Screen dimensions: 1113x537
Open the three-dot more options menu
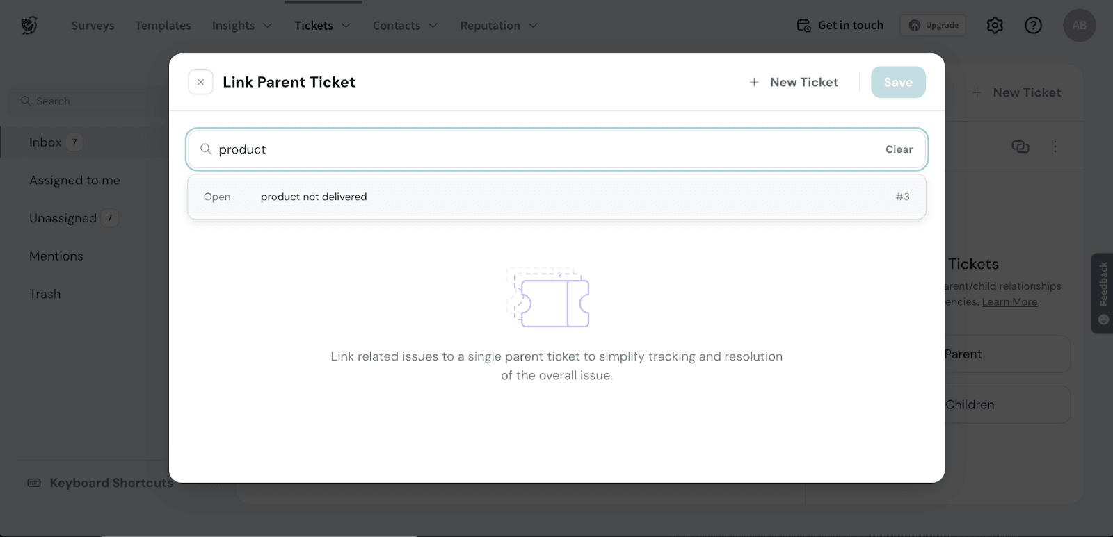coord(1055,147)
